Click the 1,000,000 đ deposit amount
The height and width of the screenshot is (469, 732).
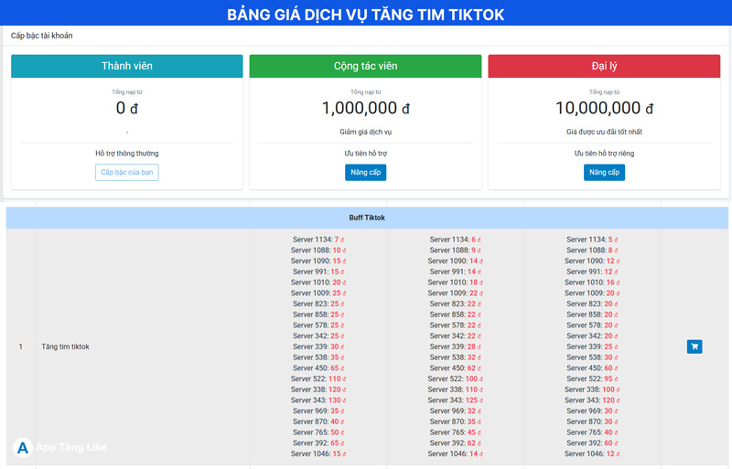click(365, 108)
